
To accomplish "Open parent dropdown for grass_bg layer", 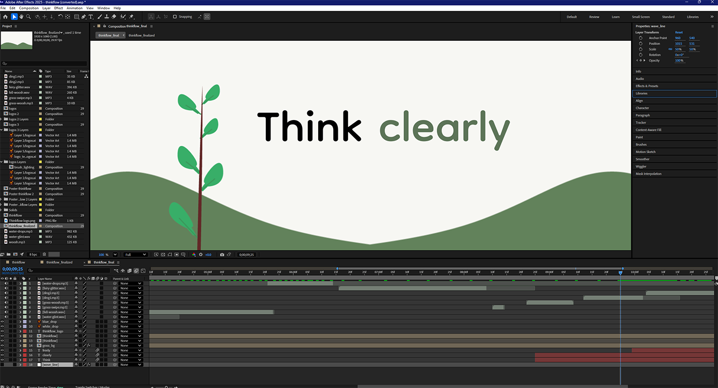I will coord(131,346).
